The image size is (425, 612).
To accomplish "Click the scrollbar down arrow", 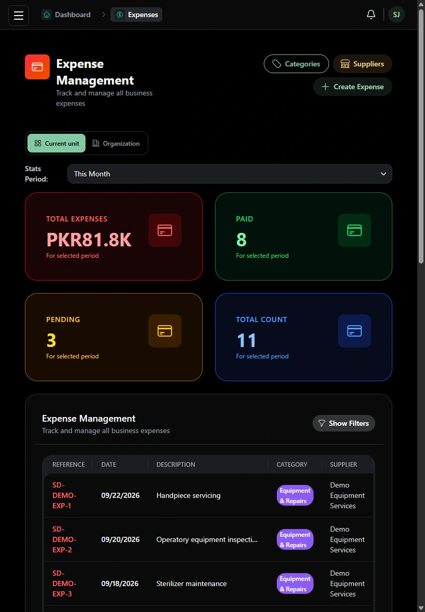I will coord(421,608).
